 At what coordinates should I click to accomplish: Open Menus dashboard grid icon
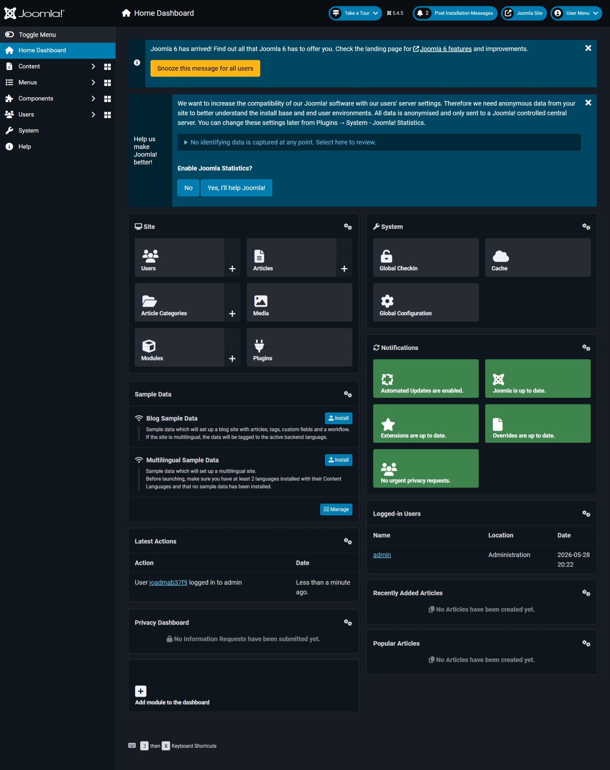click(108, 83)
